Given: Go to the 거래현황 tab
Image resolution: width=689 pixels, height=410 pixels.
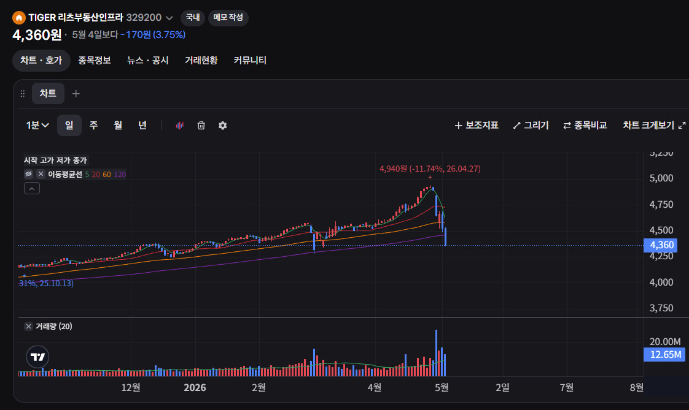Looking at the screenshot, I should [201, 61].
